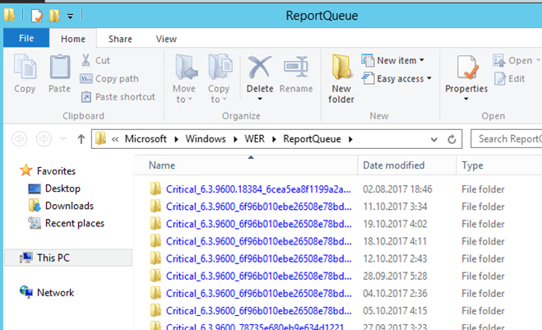The width and height of the screenshot is (542, 330).
Task: Refresh the ReportQueue folder view
Action: (452, 139)
